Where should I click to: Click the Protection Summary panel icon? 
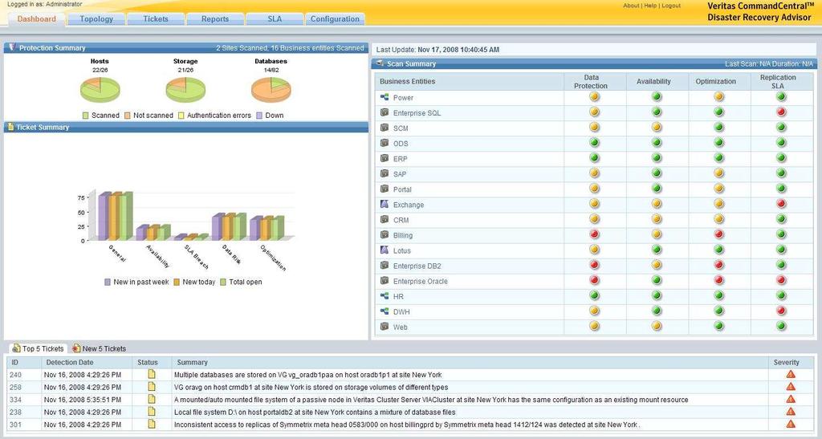tap(11, 47)
